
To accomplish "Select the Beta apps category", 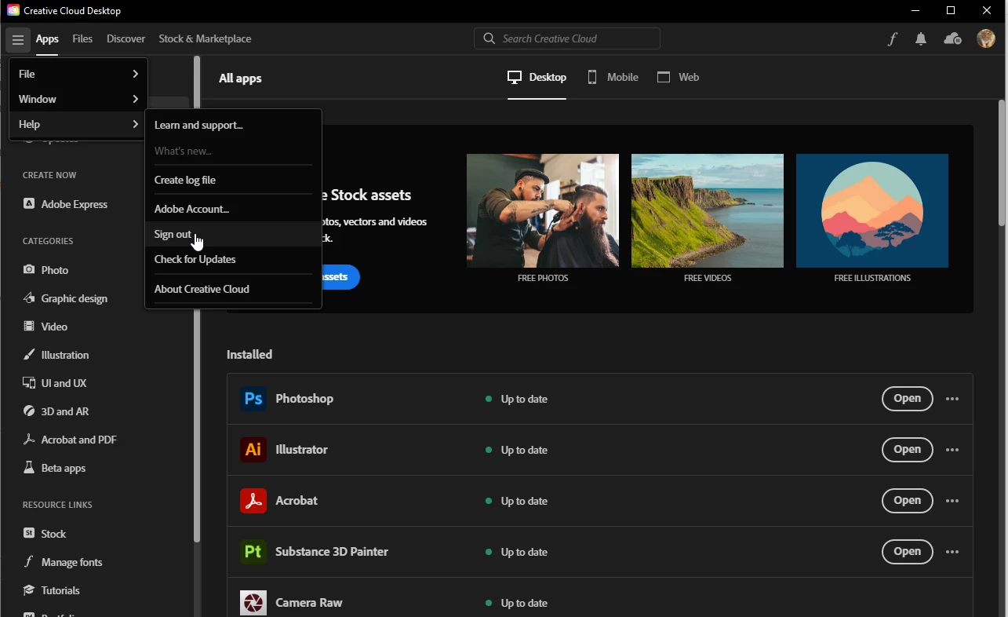I will [54, 468].
